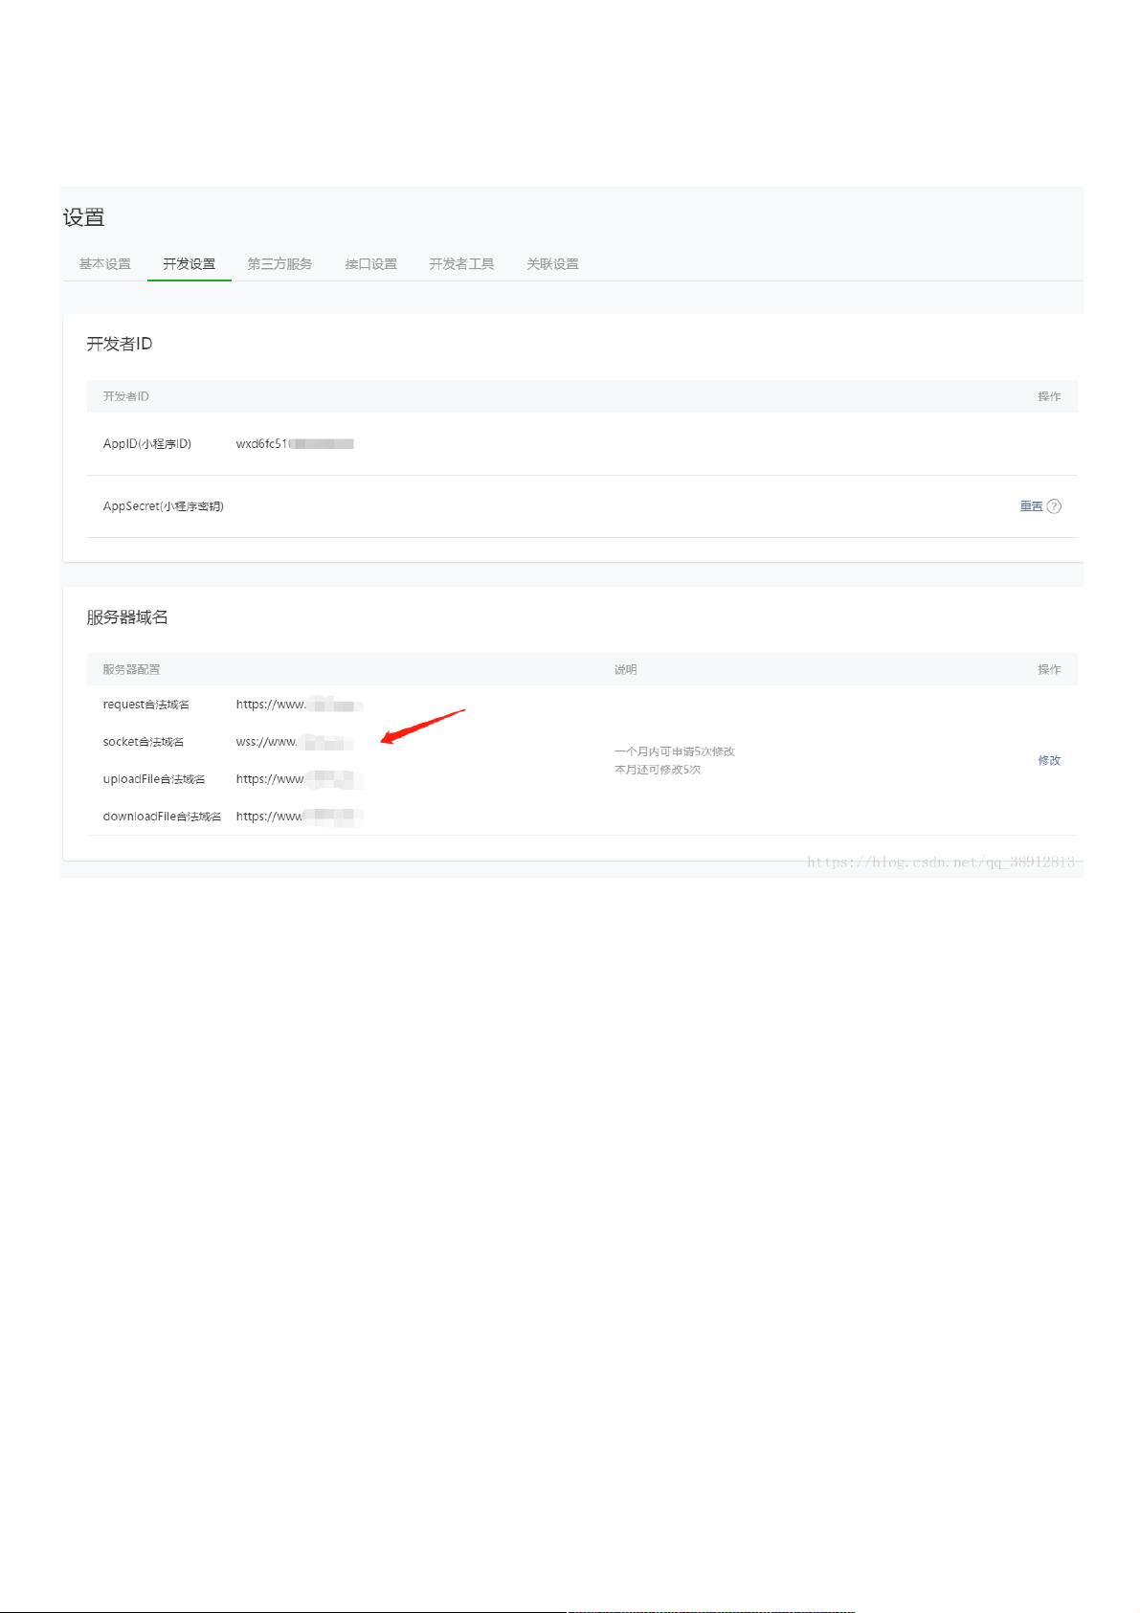Select the downloadFile https://www domain value
Image resolution: width=1140 pixels, height=1613 pixels.
300,817
